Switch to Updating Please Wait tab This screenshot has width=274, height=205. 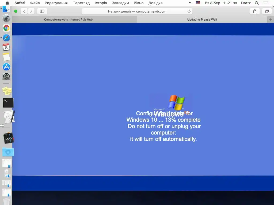[x=202, y=19]
